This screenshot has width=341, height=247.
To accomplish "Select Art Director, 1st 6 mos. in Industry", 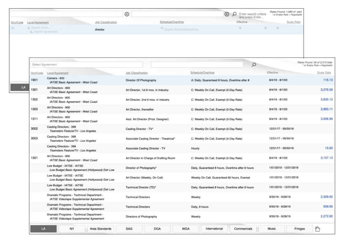I will point(182,90).
